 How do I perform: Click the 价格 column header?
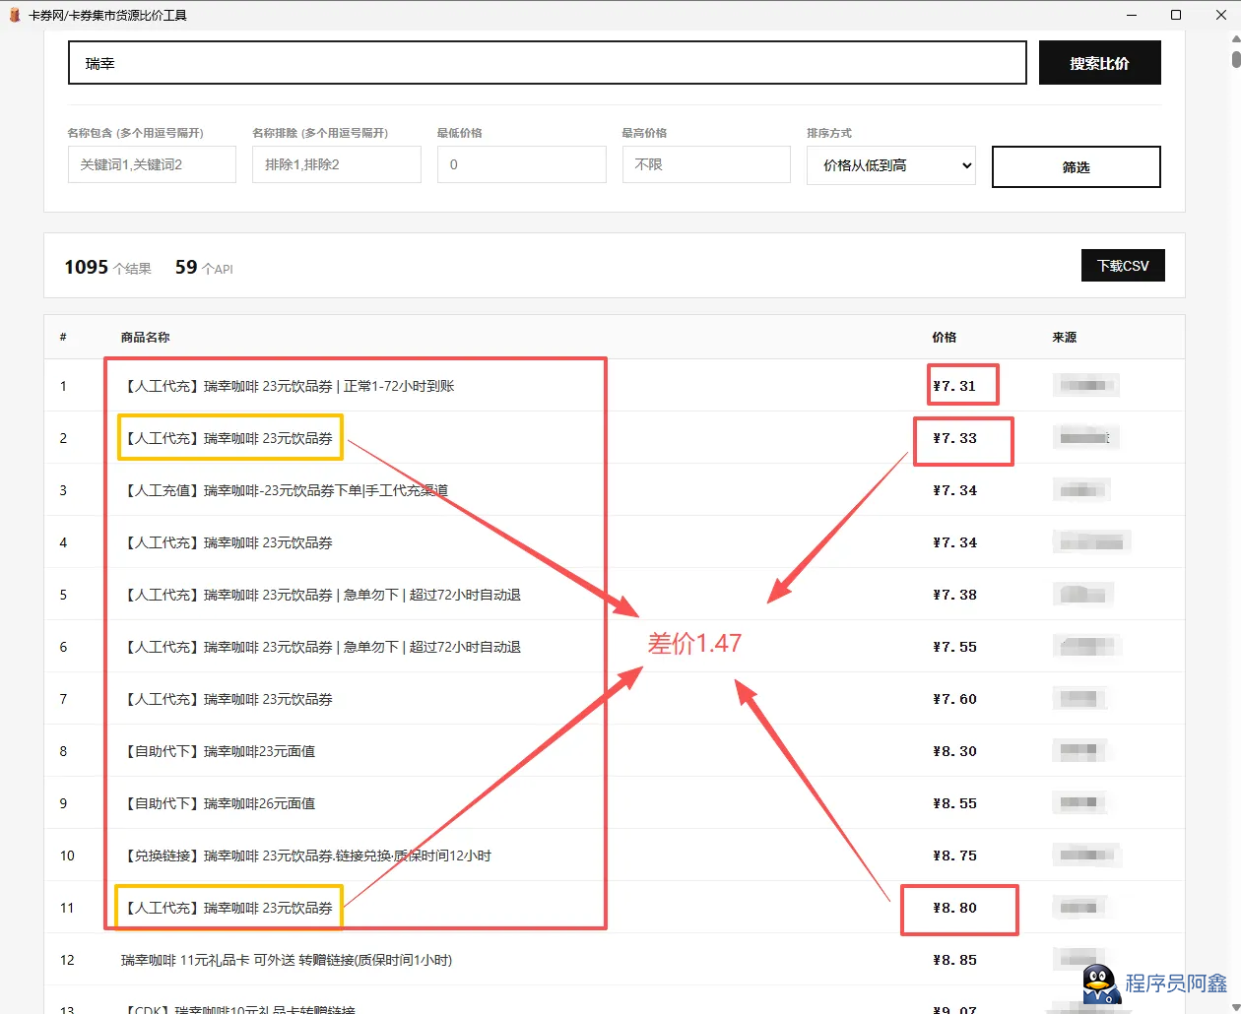point(944,337)
